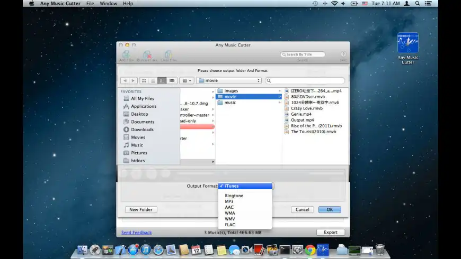Click the New Folder button
The height and width of the screenshot is (259, 461).
(141, 209)
